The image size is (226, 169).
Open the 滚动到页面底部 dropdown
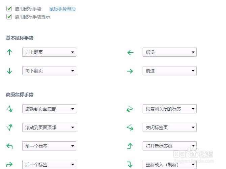click(x=49, y=109)
